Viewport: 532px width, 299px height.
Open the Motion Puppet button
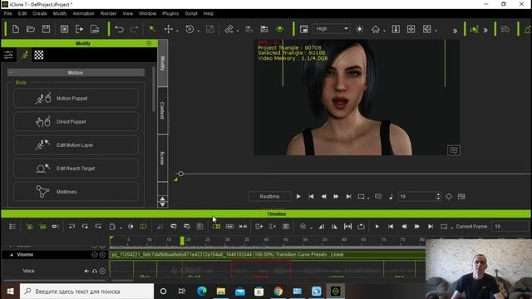(x=76, y=98)
